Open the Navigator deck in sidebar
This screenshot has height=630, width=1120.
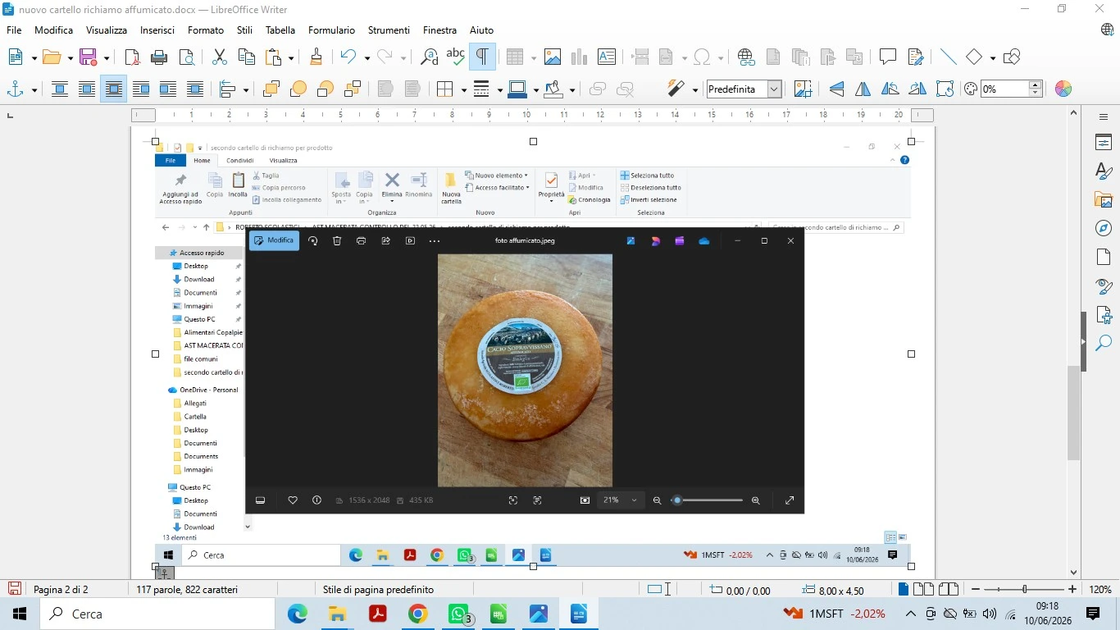click(x=1104, y=228)
